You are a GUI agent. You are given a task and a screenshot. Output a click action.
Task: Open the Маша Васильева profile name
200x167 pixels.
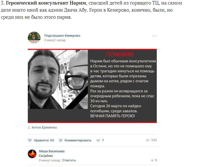point(52,151)
